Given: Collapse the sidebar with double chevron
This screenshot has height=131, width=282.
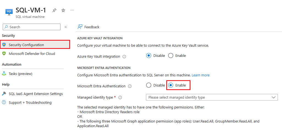Looking at the screenshot, I should [x=66, y=27].
